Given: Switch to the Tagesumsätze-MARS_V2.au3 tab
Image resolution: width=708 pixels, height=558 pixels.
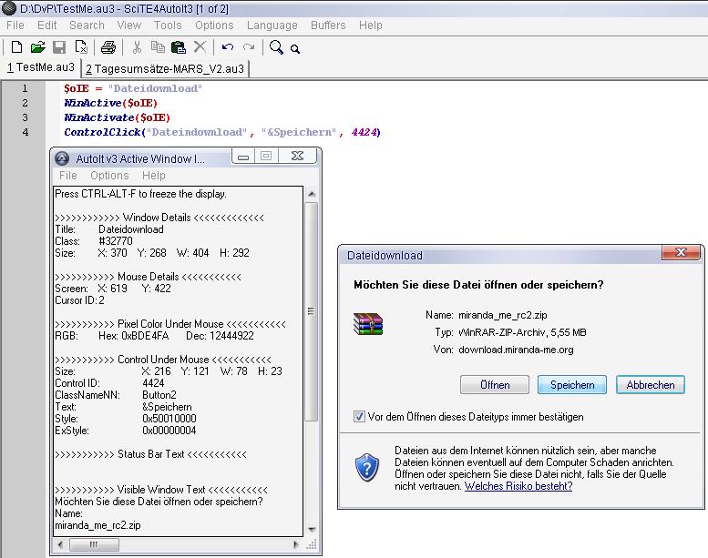Looking at the screenshot, I should click(x=164, y=68).
